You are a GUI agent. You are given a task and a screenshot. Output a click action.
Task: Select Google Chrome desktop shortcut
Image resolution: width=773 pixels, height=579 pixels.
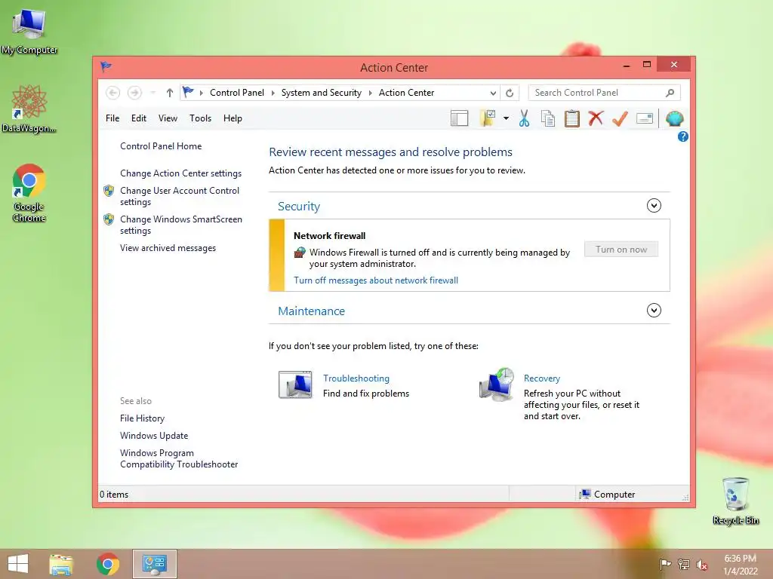pos(29,193)
